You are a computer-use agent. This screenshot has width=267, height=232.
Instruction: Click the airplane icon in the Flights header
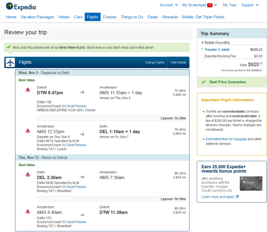coord(10,63)
